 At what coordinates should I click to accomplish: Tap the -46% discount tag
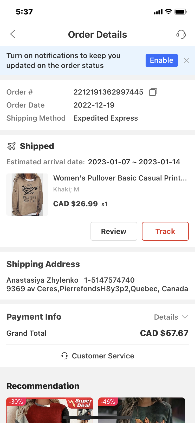[108, 402]
